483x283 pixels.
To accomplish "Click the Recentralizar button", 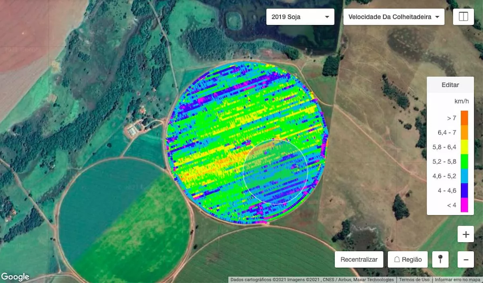I will (x=359, y=260).
